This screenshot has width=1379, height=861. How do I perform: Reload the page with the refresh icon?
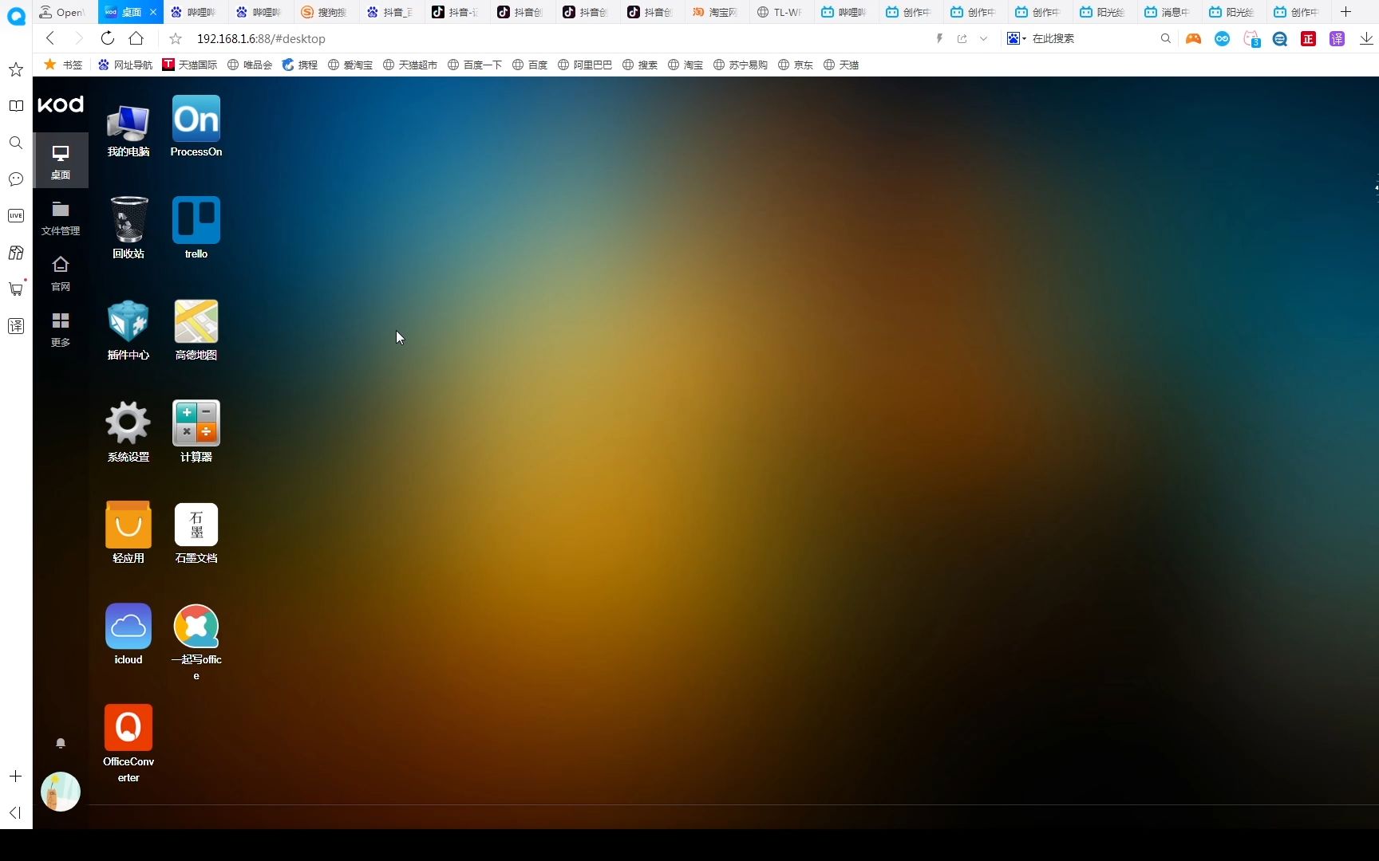[x=108, y=38]
